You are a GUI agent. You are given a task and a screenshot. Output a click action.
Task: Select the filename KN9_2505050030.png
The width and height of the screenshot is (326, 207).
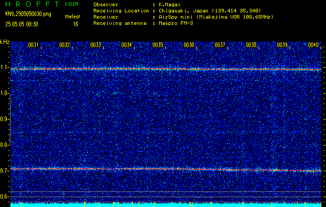[x=28, y=14]
